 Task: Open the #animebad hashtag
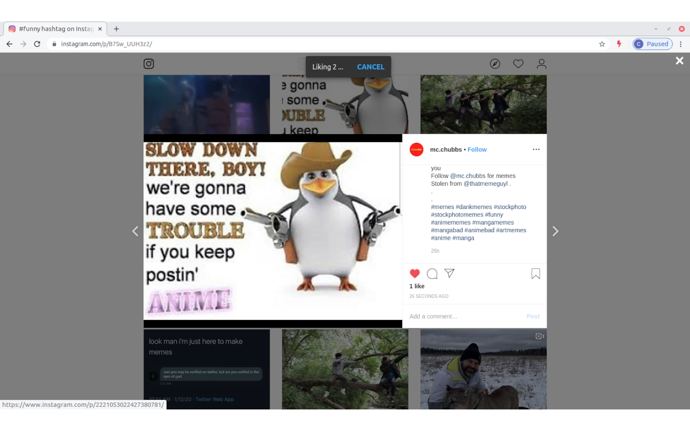479,230
